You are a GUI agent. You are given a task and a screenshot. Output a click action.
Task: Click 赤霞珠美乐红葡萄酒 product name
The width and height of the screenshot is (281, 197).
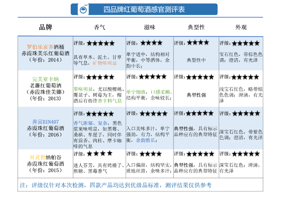pos(45,53)
